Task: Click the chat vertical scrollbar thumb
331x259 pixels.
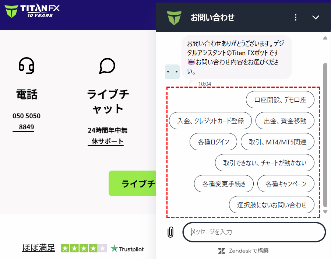Action: click(325, 135)
